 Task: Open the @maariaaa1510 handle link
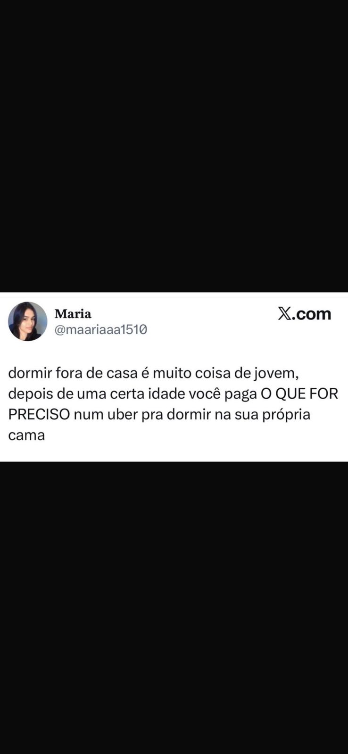pyautogui.click(x=101, y=329)
